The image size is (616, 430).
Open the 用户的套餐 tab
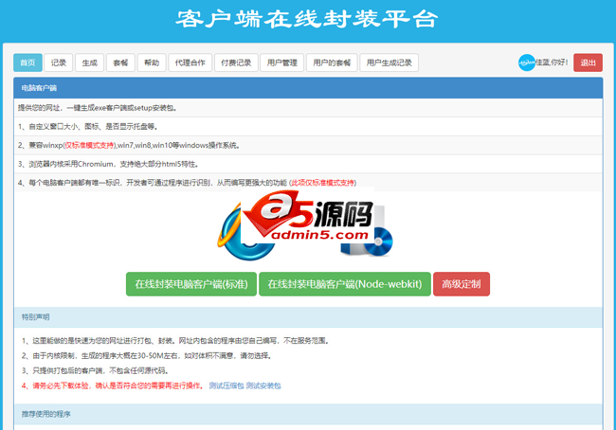point(332,63)
